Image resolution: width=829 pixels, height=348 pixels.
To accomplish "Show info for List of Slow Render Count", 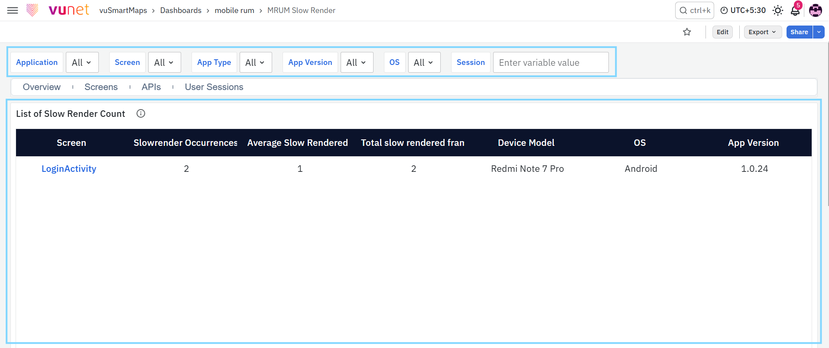I will pos(141,113).
